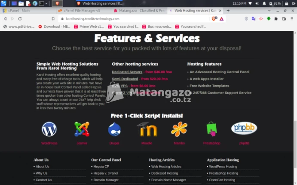The height and width of the screenshot is (185, 297).
Task: Bookmark this page using the bookmark icon
Action: 53,19
